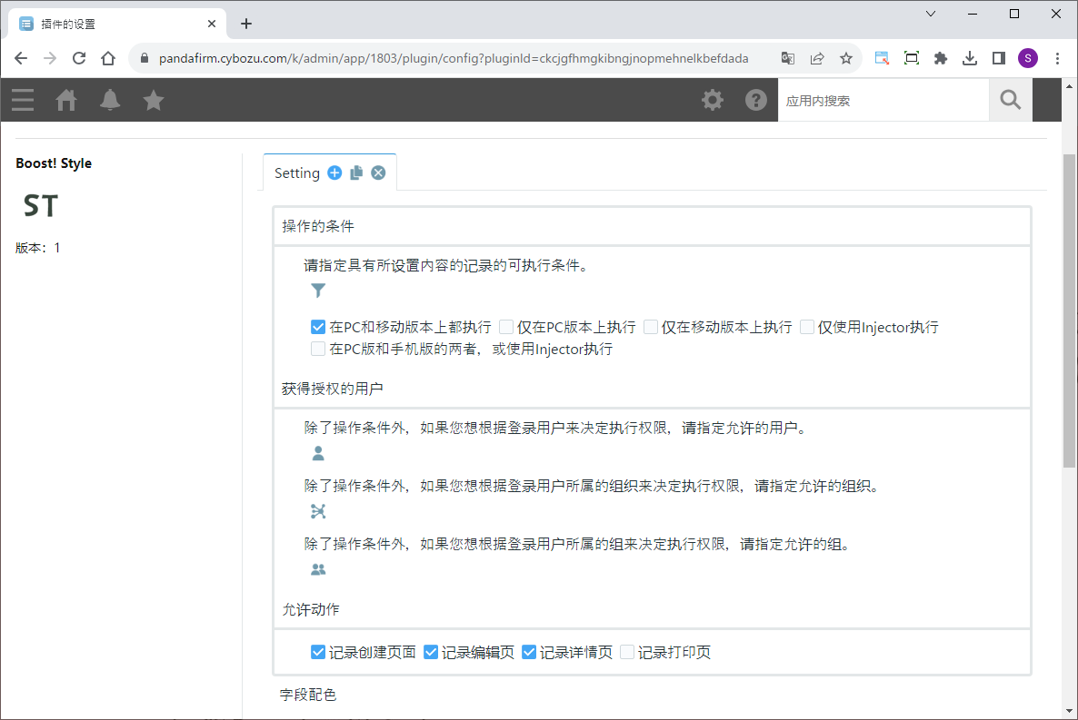Image resolution: width=1078 pixels, height=720 pixels.
Task: Click the 应用内搜索 search field
Action: (x=882, y=100)
